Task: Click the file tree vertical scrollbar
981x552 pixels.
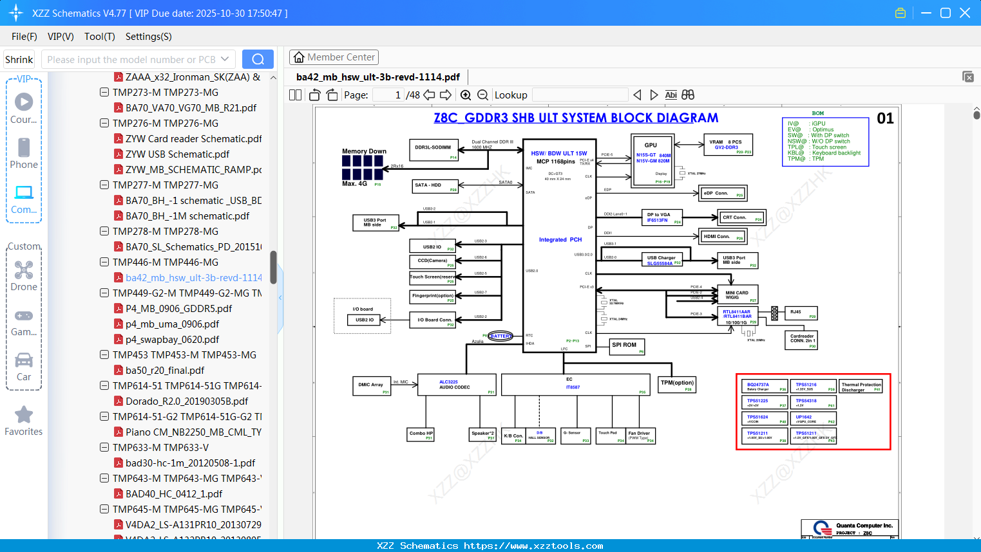Action: pos(273,267)
